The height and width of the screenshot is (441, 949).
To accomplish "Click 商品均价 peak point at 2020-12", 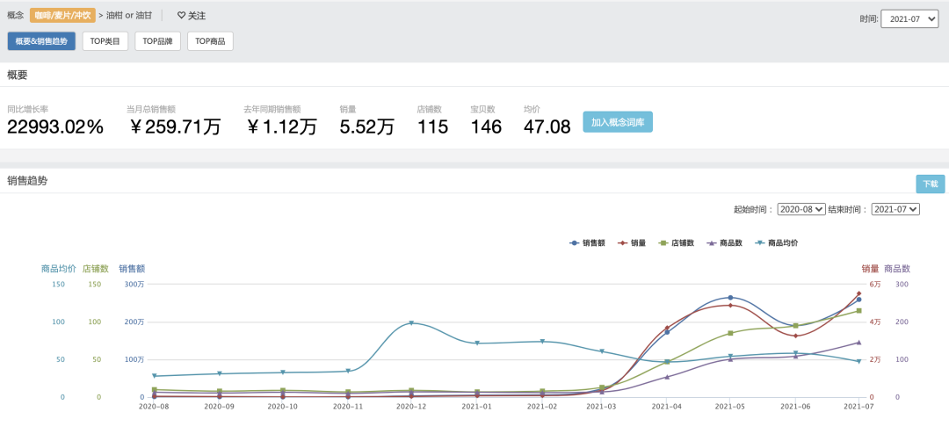I will tap(411, 323).
